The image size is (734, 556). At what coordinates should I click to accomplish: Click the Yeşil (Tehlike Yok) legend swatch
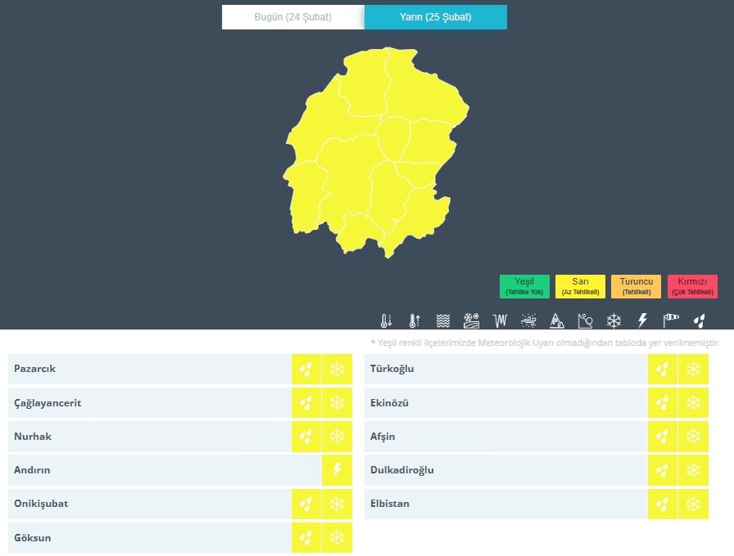coord(525,286)
